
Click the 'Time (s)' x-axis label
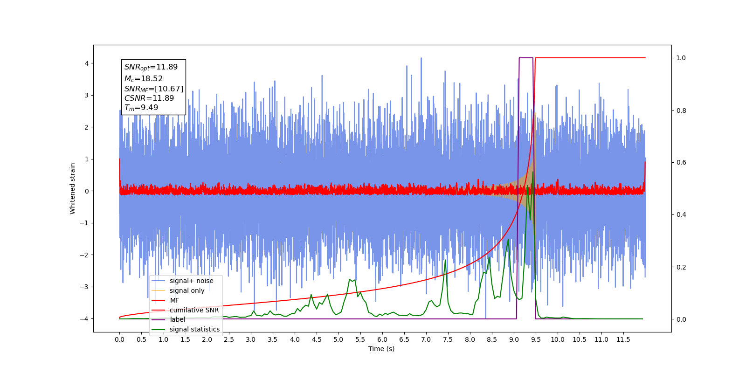[381, 349]
